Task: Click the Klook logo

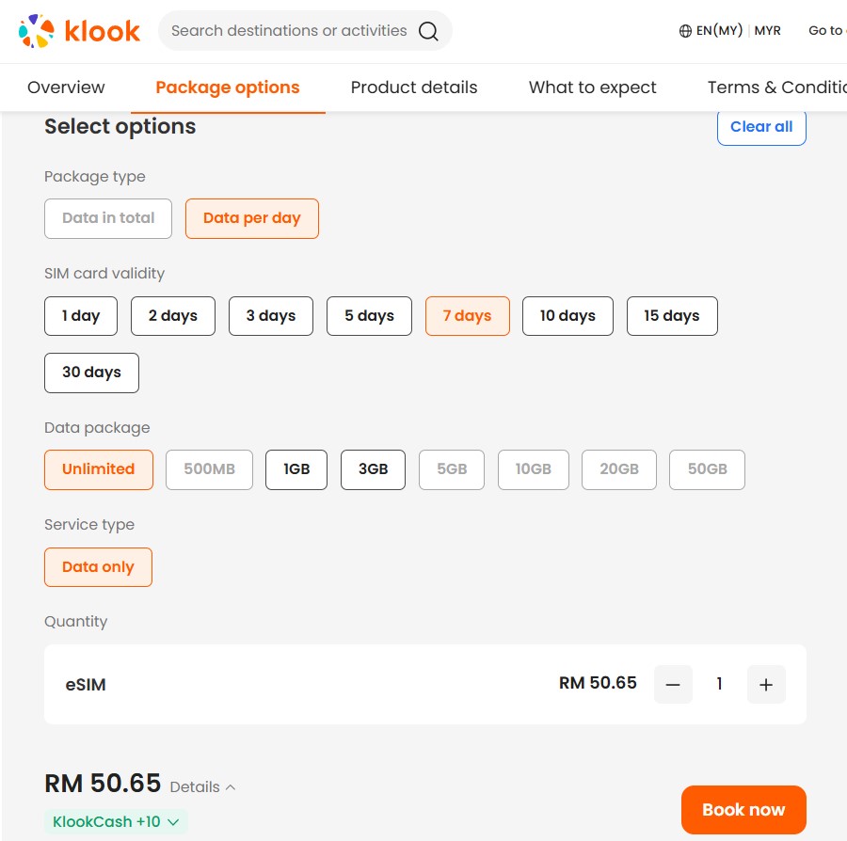Action: click(79, 30)
